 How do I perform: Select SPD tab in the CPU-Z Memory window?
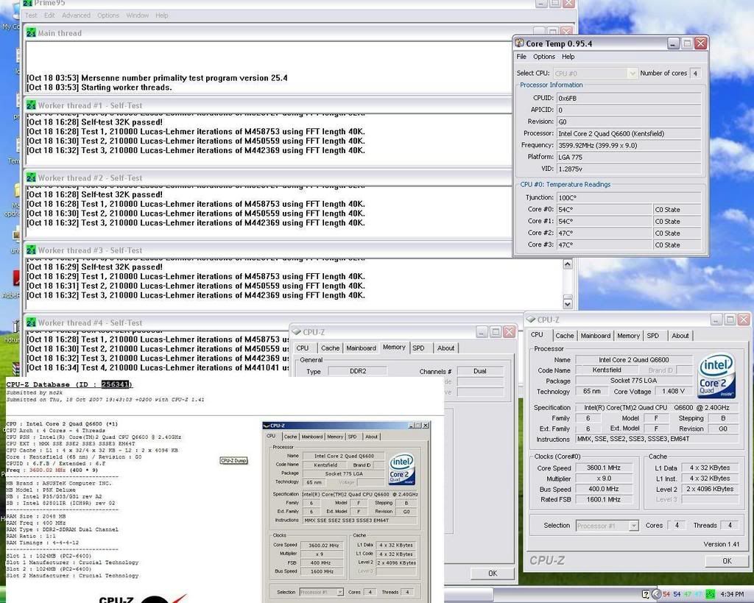[x=418, y=348]
